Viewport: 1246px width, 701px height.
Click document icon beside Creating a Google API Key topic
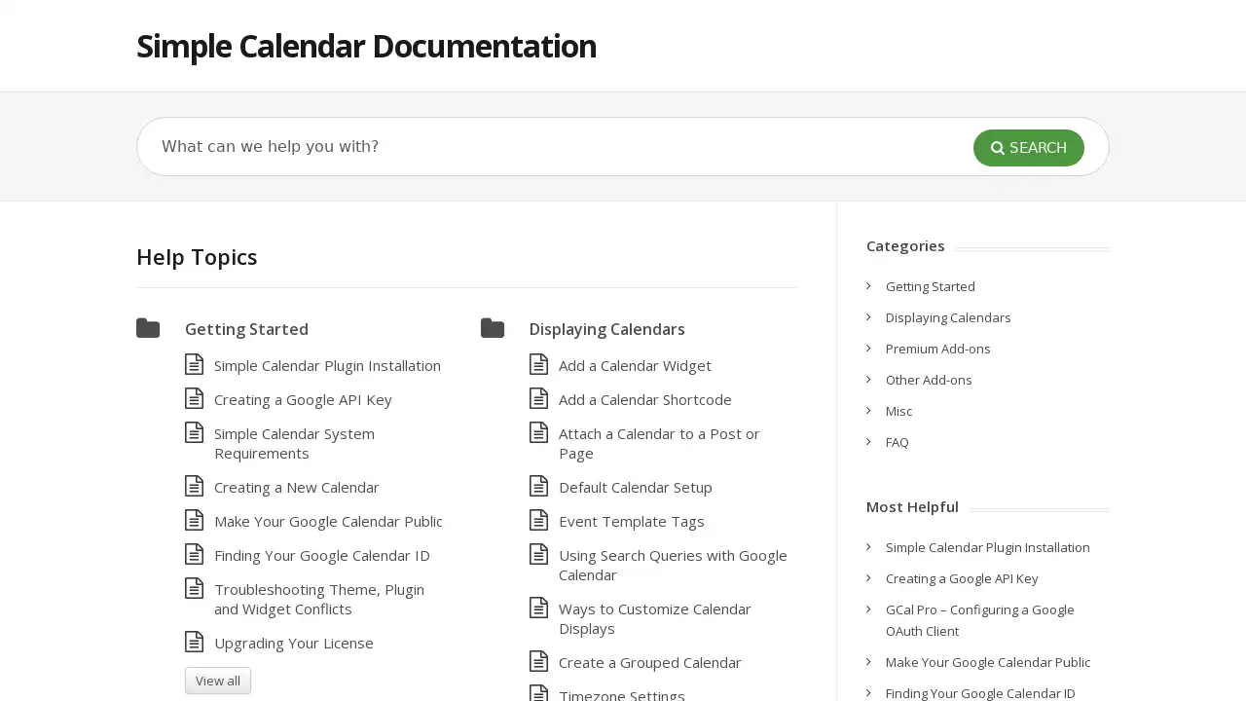coord(195,398)
